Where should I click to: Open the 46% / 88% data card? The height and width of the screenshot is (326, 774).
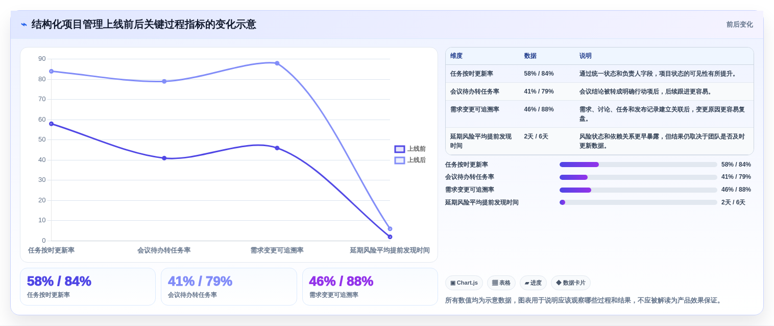[x=370, y=287]
